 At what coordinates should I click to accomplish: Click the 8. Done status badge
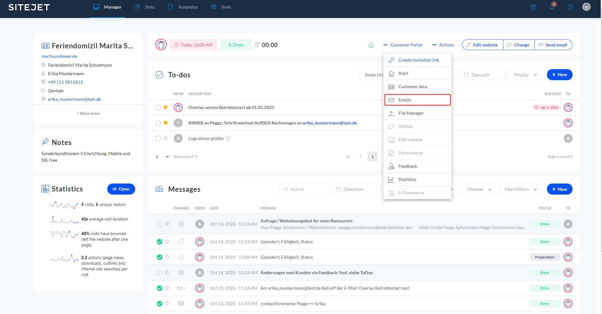[x=236, y=45]
